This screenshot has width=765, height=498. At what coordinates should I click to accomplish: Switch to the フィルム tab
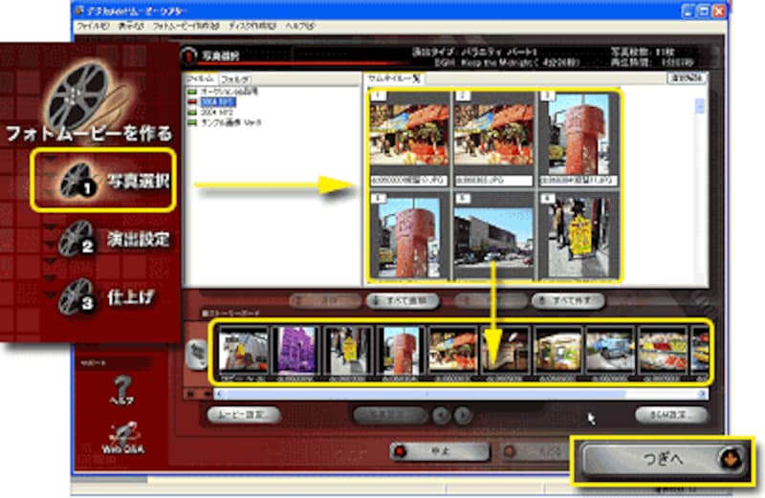(x=200, y=78)
